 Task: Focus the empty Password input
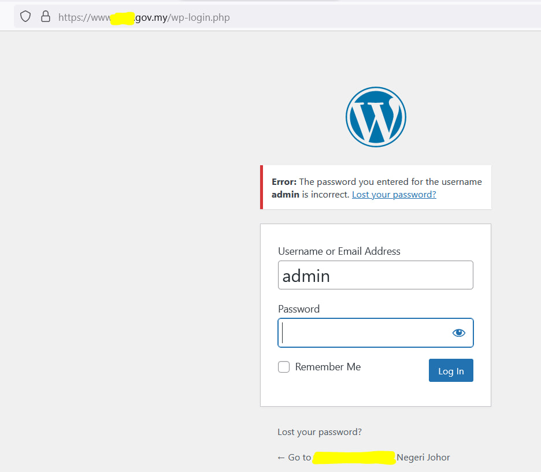click(370, 333)
